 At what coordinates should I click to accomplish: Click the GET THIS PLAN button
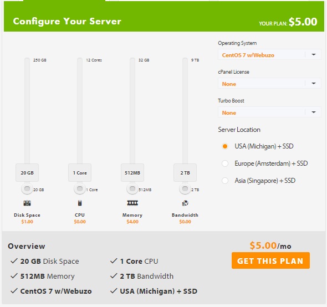(x=270, y=260)
